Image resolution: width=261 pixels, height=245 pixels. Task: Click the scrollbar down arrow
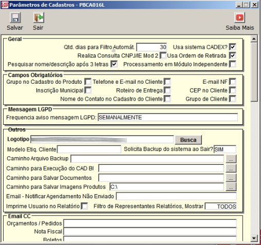tap(254, 238)
